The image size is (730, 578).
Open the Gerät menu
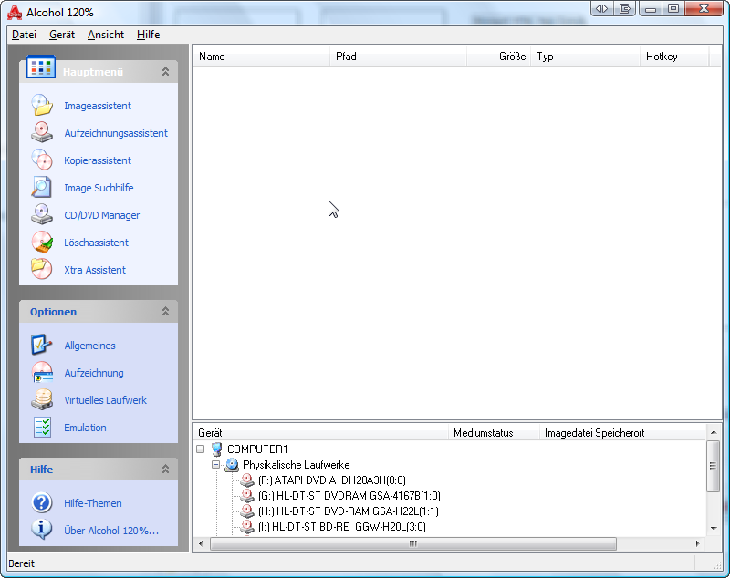(62, 35)
